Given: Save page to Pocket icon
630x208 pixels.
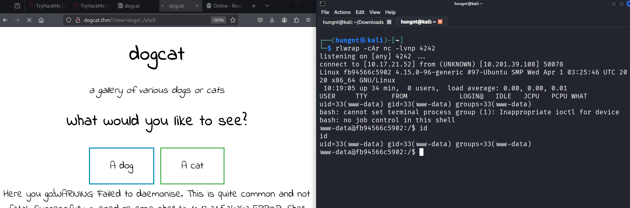Looking at the screenshot, I should pyautogui.click(x=260, y=20).
